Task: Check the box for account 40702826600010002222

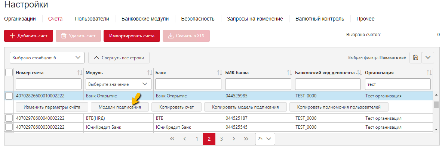Action: pyautogui.click(x=9, y=96)
